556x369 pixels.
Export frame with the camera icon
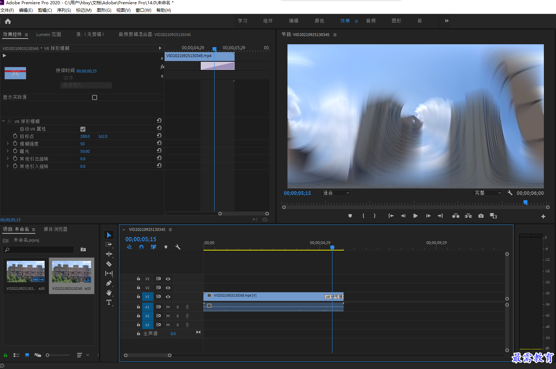coord(481,216)
